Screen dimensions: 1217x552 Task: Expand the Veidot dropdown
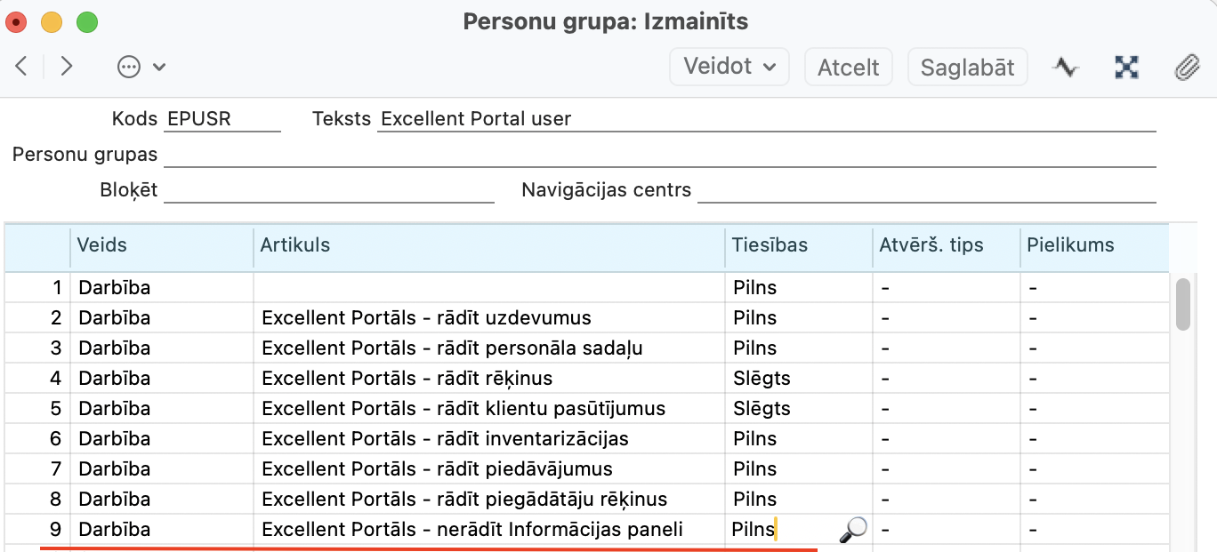729,67
